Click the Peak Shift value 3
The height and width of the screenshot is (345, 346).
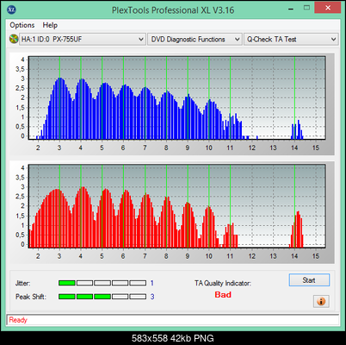(152, 297)
